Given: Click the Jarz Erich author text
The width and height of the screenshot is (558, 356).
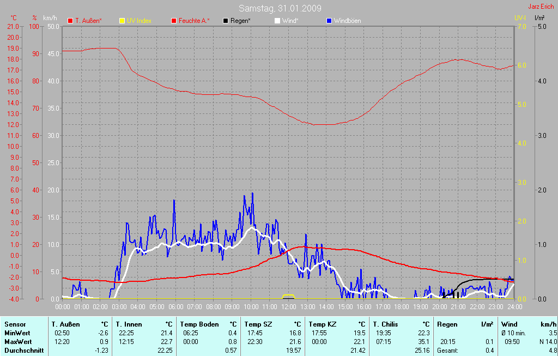Looking at the screenshot, I should click(x=541, y=7).
